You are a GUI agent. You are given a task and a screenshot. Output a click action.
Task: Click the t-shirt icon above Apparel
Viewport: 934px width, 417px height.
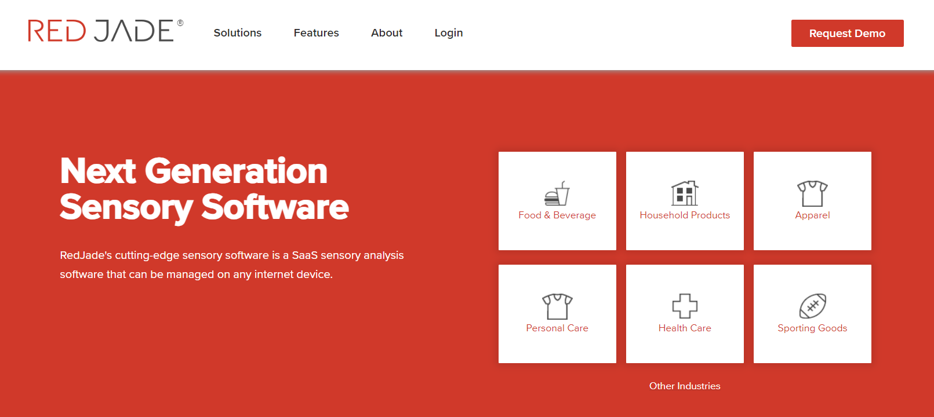tap(812, 193)
